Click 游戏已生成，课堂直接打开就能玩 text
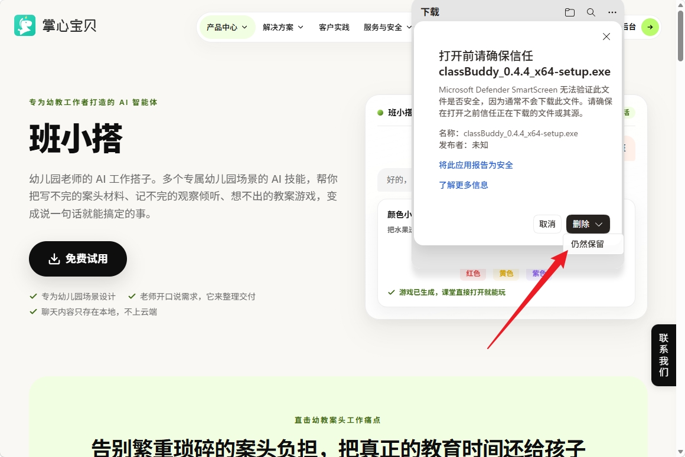This screenshot has height=457, width=685. (452, 292)
